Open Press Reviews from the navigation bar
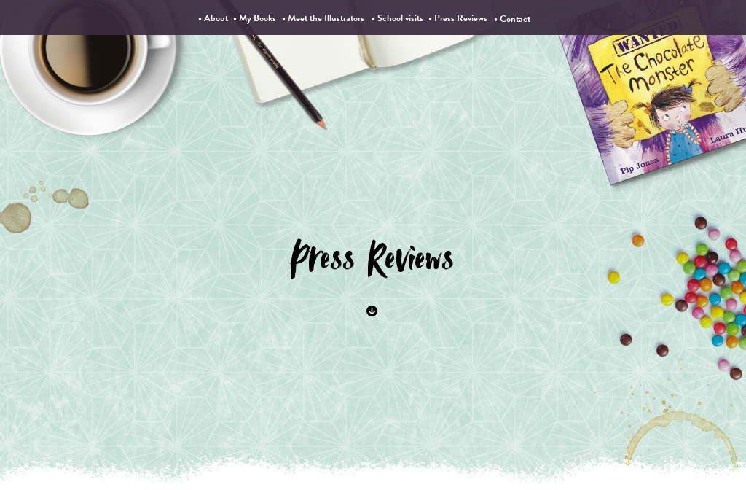 pyautogui.click(x=460, y=18)
